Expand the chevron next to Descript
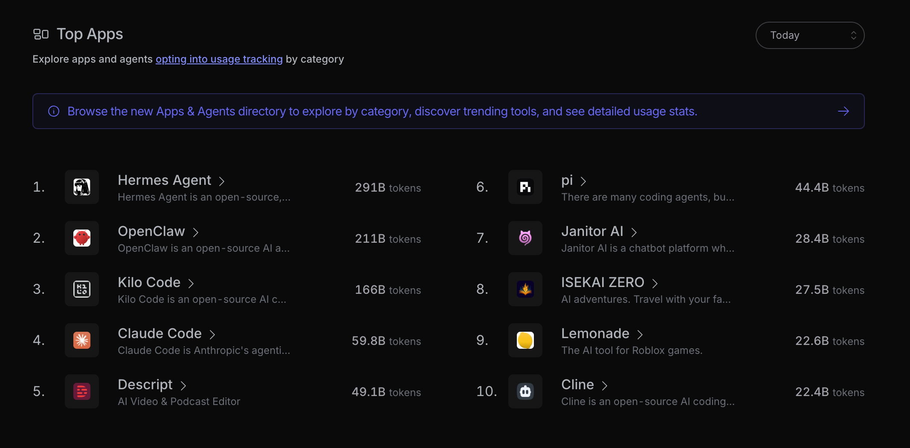This screenshot has width=910, height=448. 183,385
